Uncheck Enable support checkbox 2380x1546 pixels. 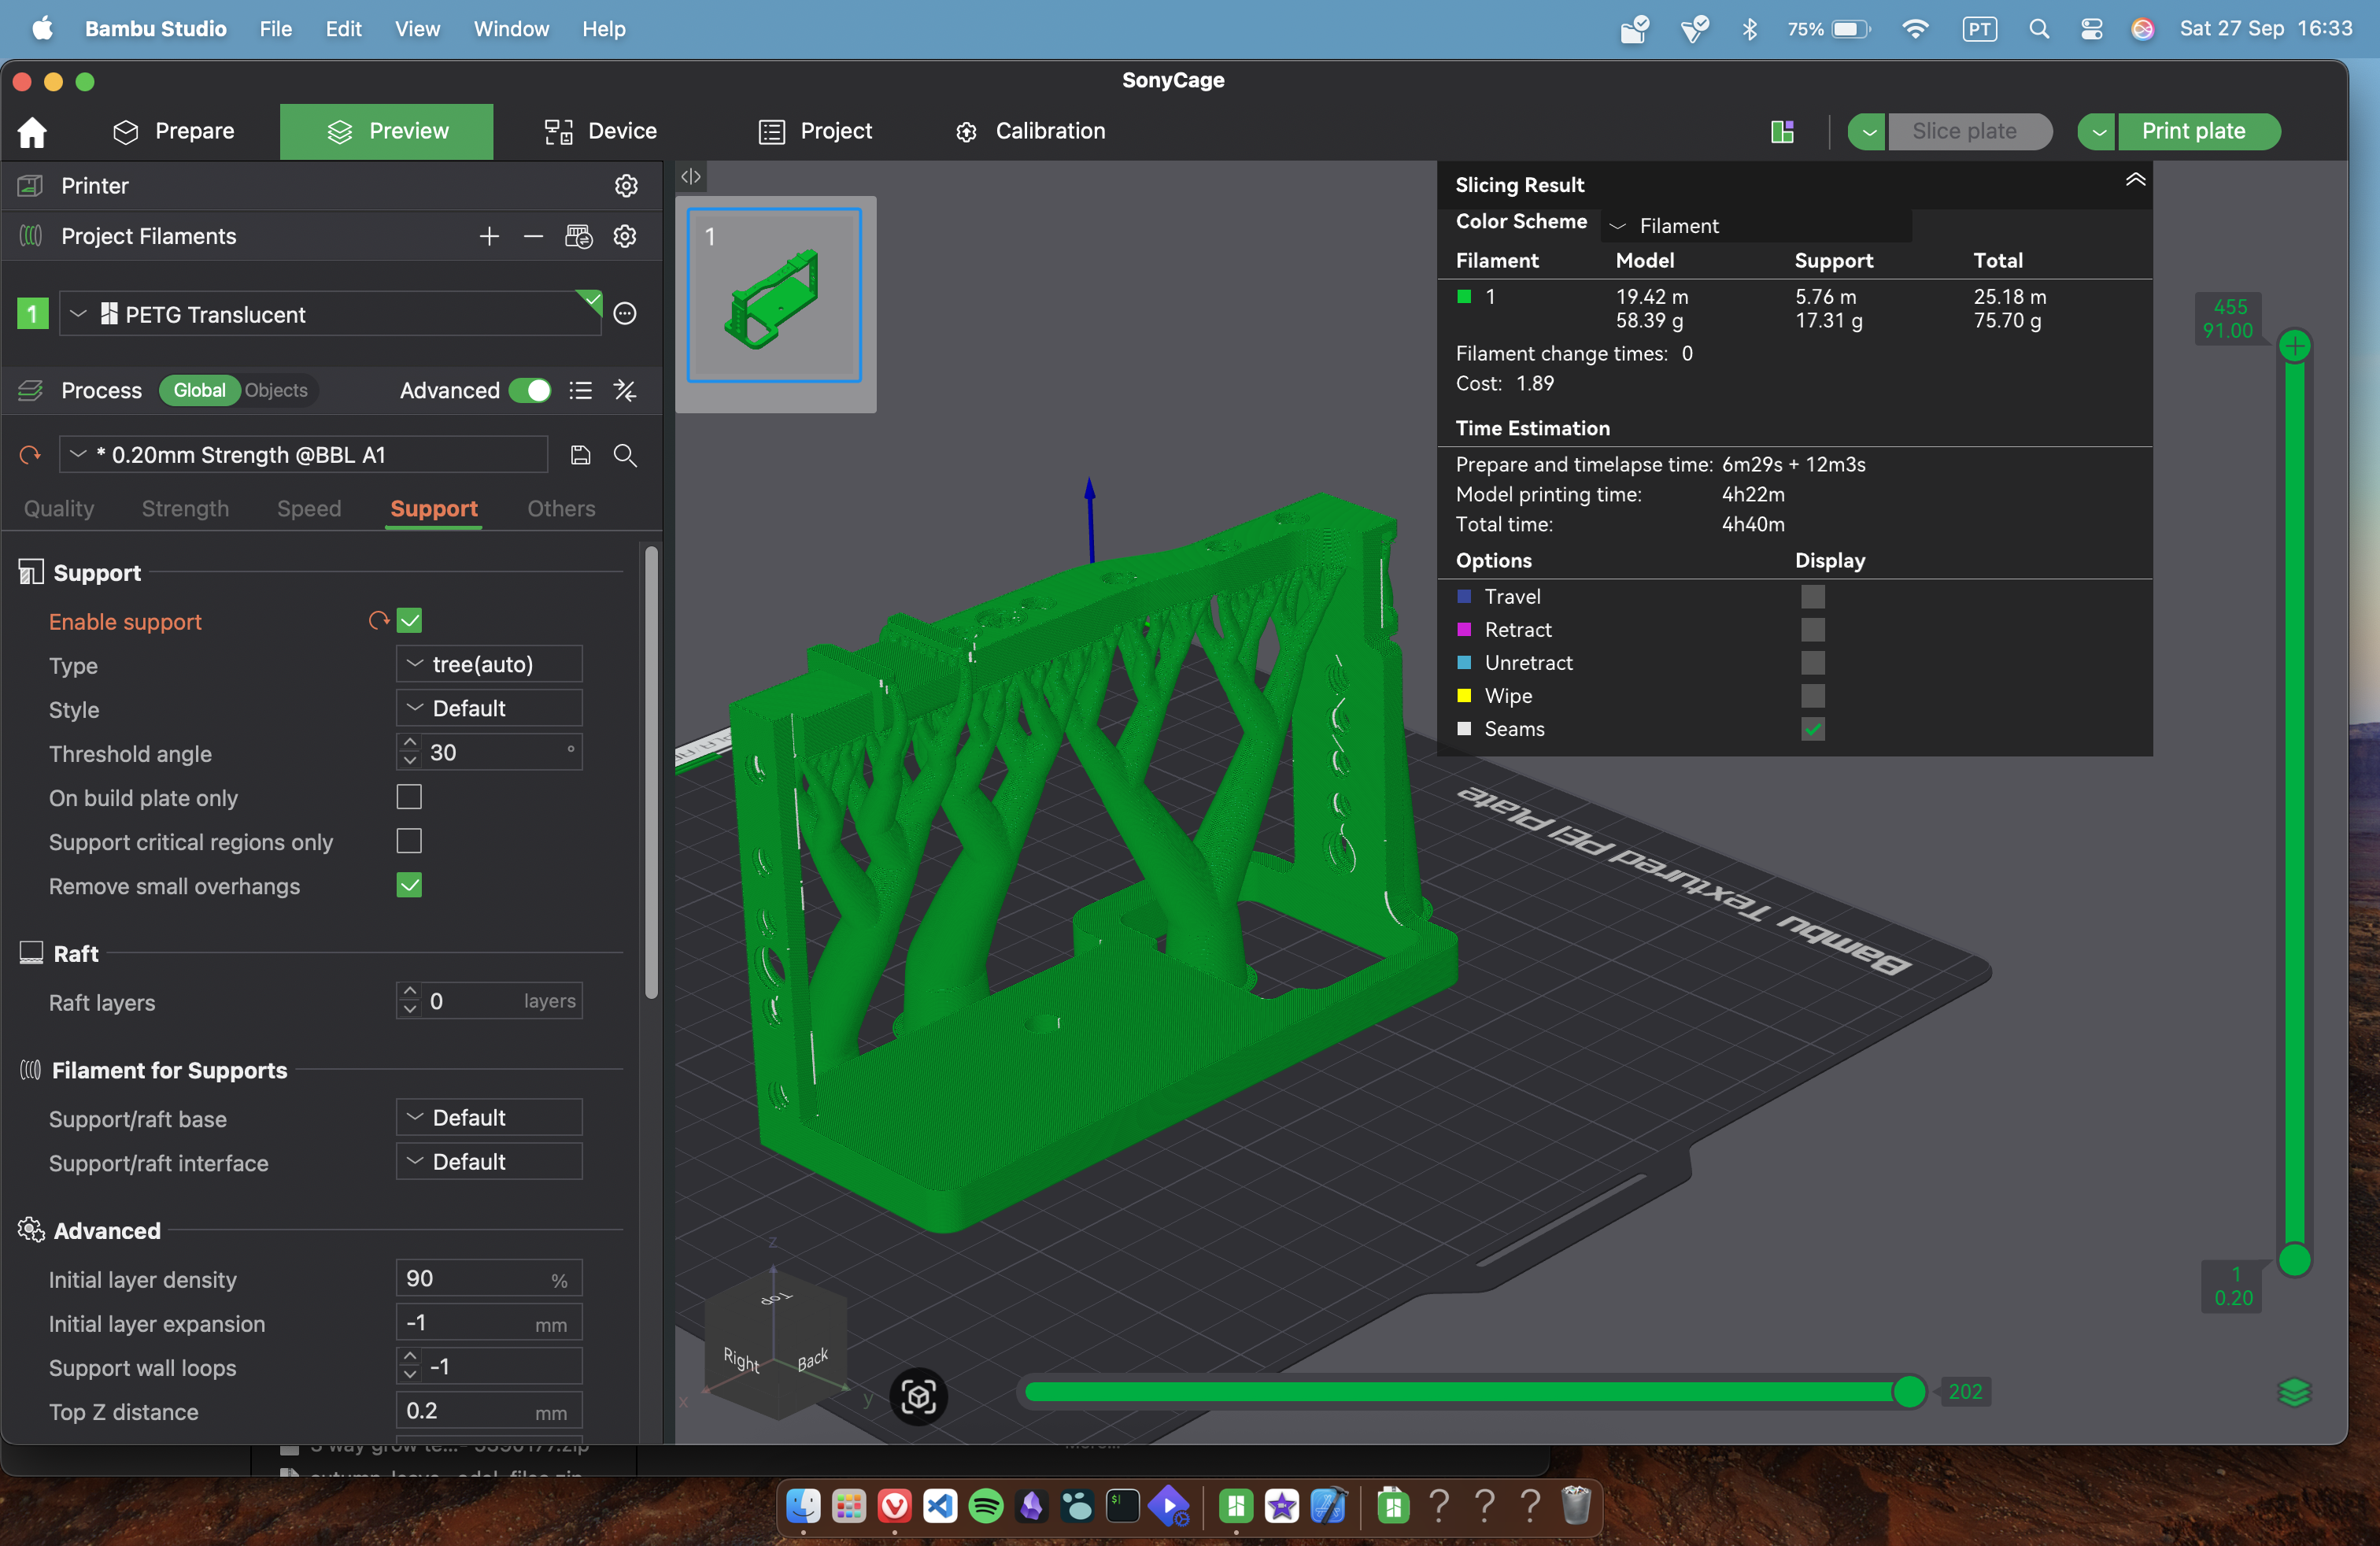point(409,621)
